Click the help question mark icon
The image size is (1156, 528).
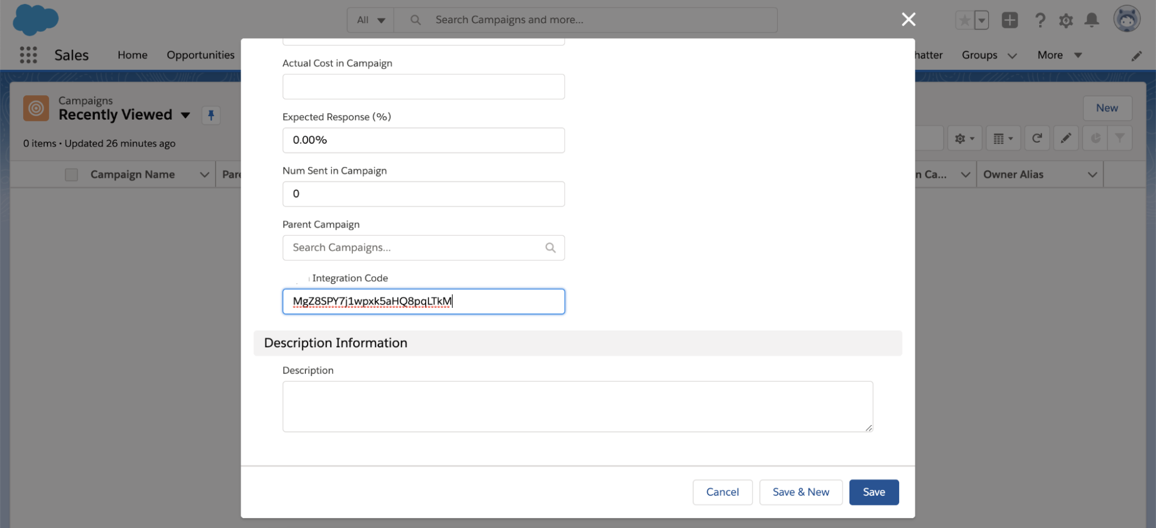point(1040,20)
